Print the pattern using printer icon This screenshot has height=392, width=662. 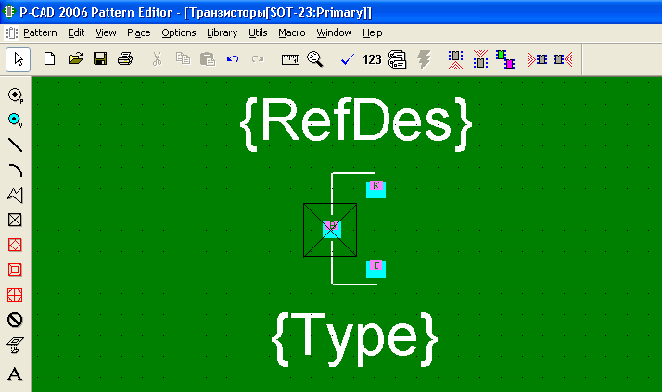coord(125,58)
